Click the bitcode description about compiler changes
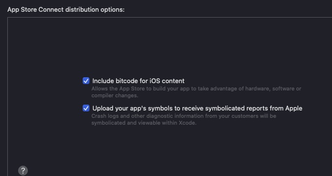The width and height of the screenshot is (332, 176). click(x=196, y=92)
